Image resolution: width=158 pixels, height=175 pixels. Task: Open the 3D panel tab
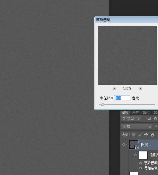click(x=155, y=113)
